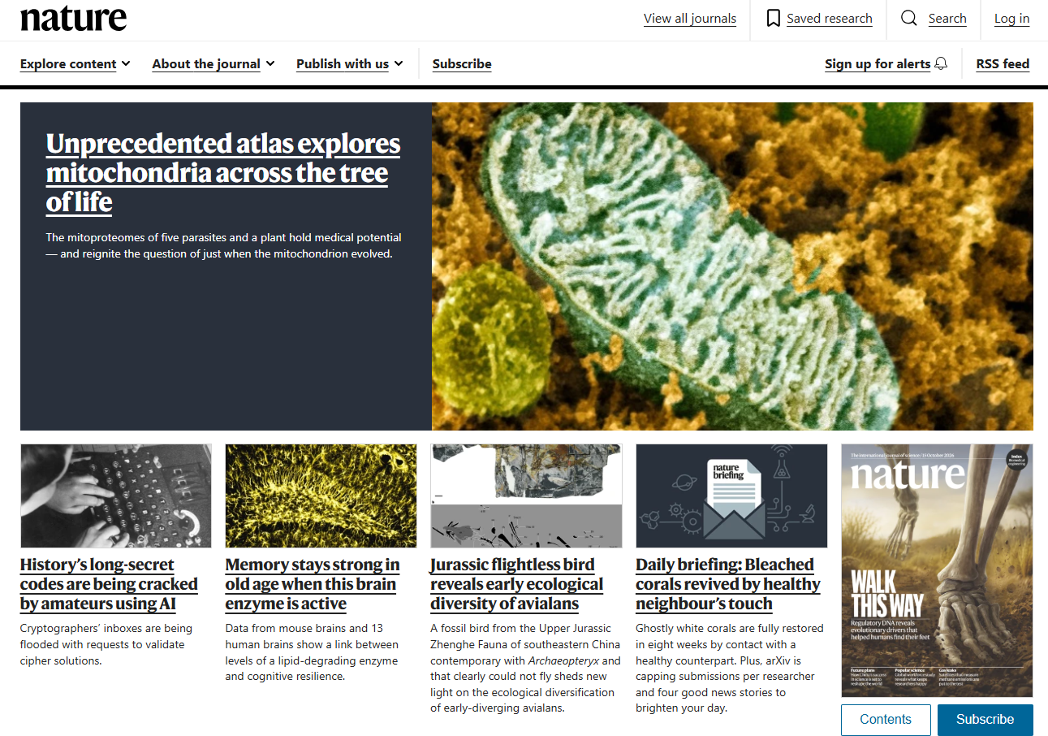This screenshot has height=736, width=1048.
Task: Open the Saved research link
Action: coord(830,19)
